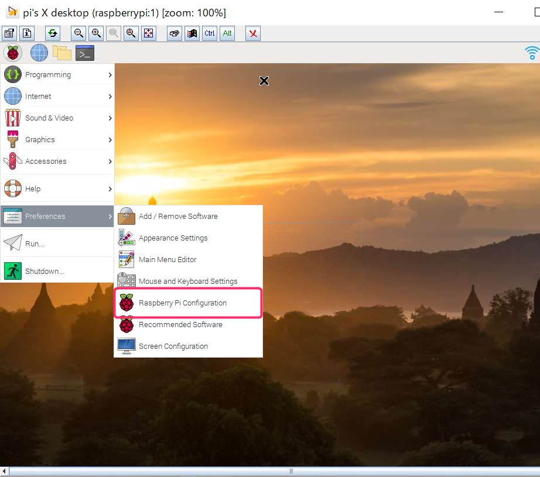Launch the Main Menu Editor
The image size is (540, 477).
(x=189, y=260)
